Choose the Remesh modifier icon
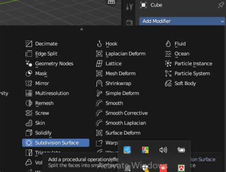226x172 pixels. coord(29,103)
